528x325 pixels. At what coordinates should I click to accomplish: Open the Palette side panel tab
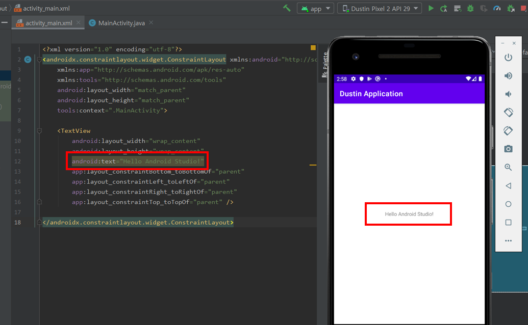[x=324, y=65]
